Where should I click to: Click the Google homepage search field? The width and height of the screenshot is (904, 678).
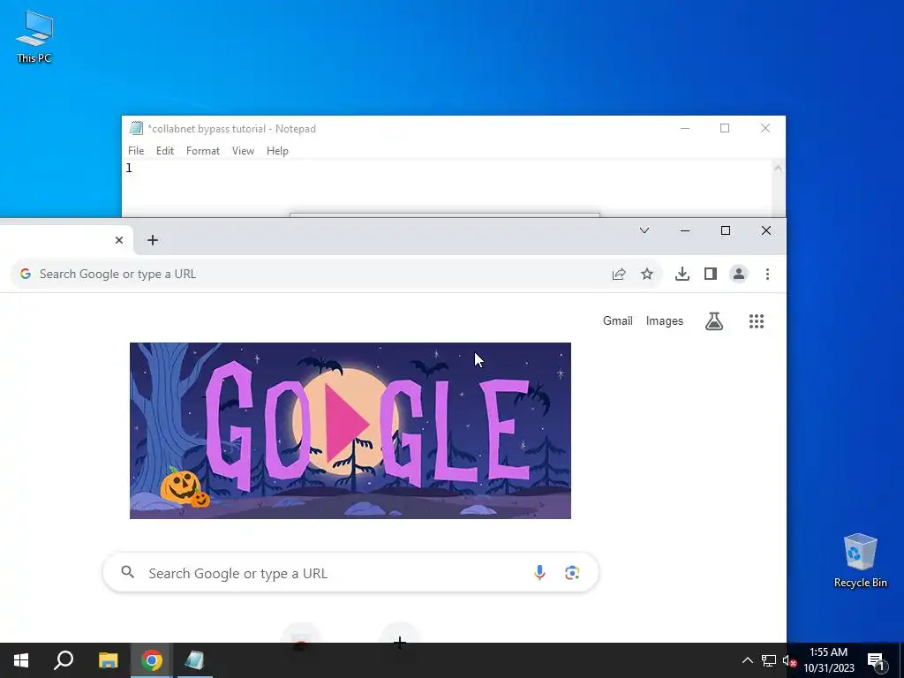[x=350, y=572]
